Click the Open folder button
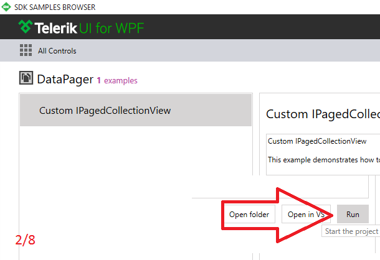 click(x=249, y=214)
